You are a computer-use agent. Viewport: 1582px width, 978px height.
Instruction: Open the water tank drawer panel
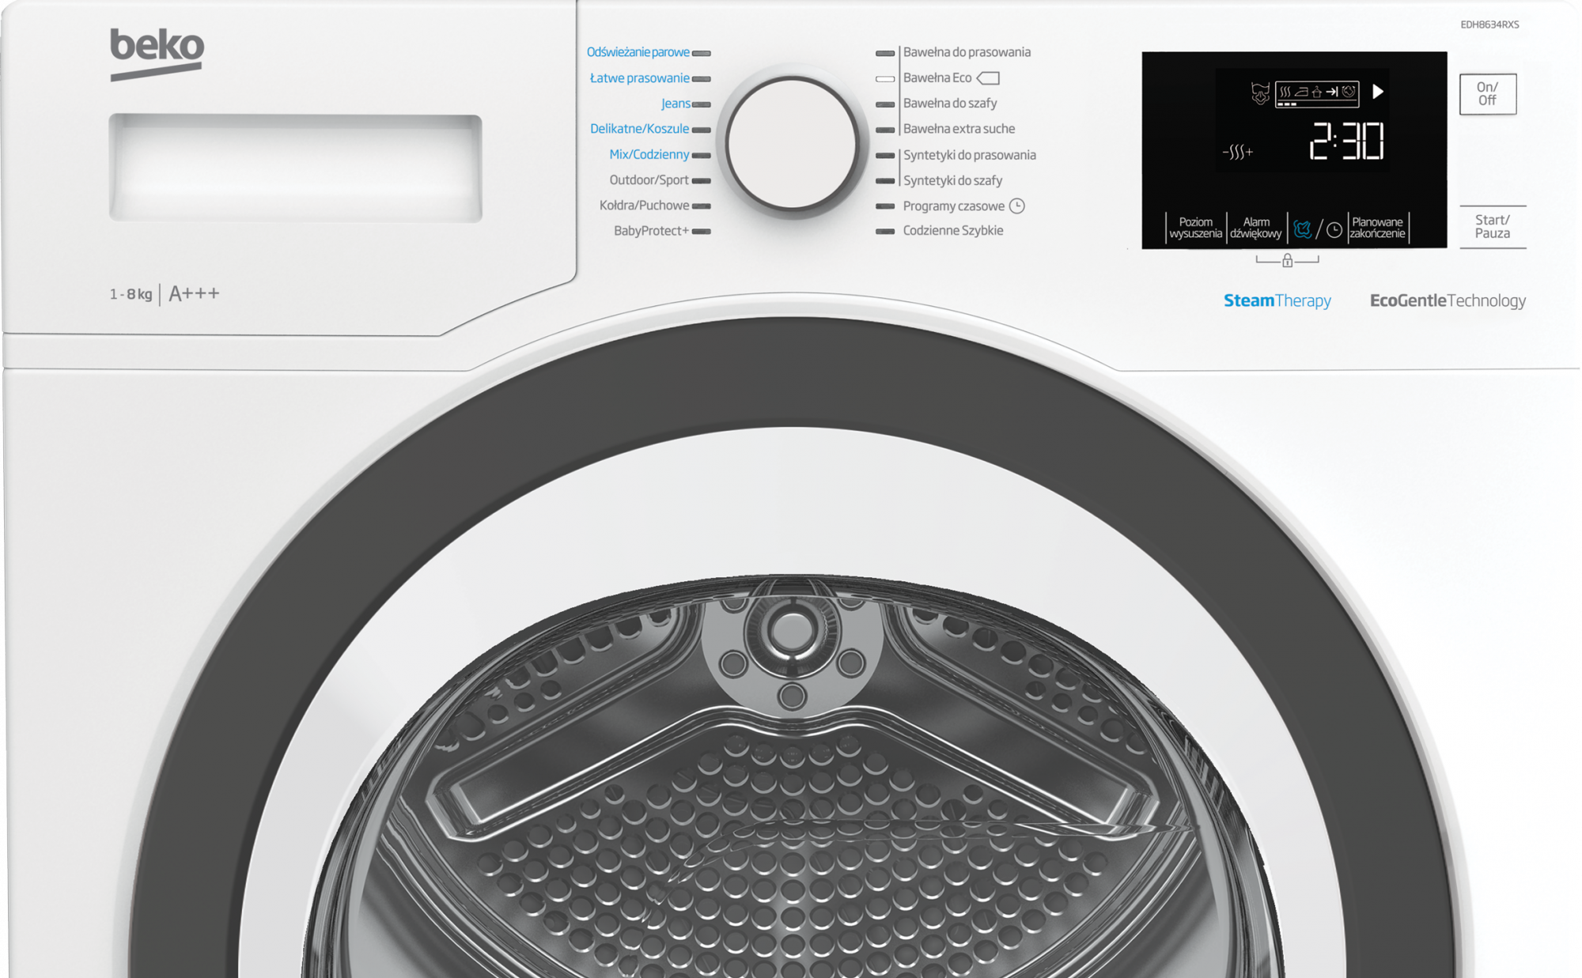point(295,167)
